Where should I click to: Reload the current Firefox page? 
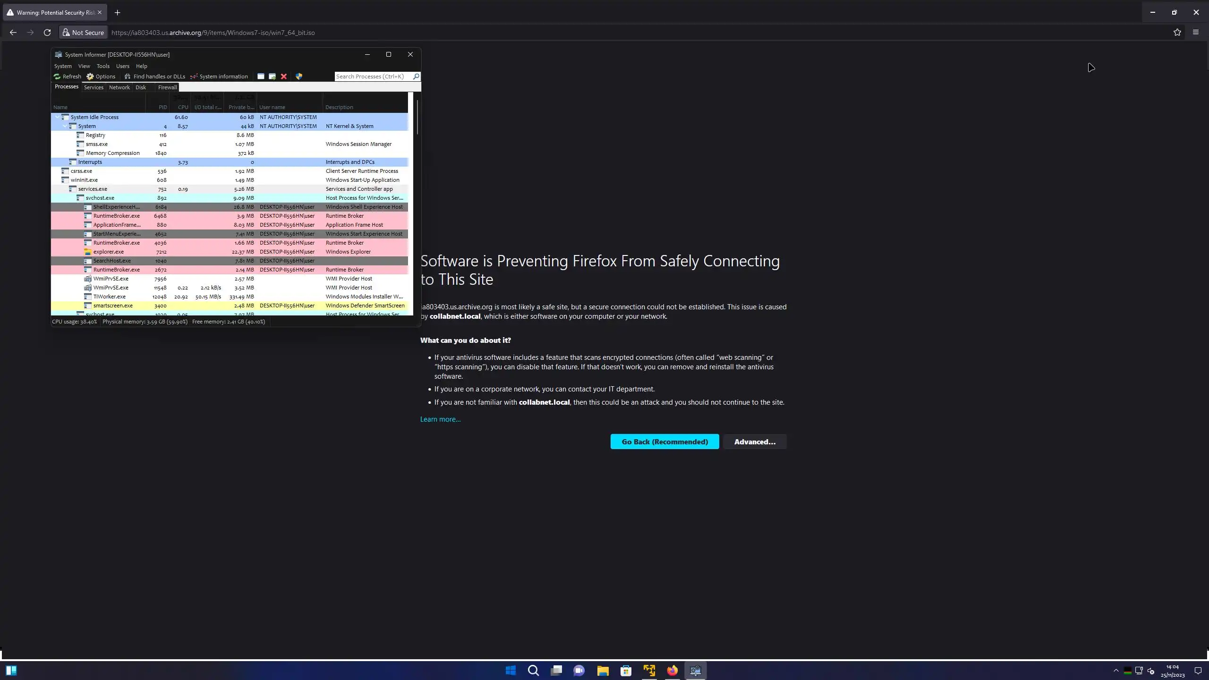(47, 33)
